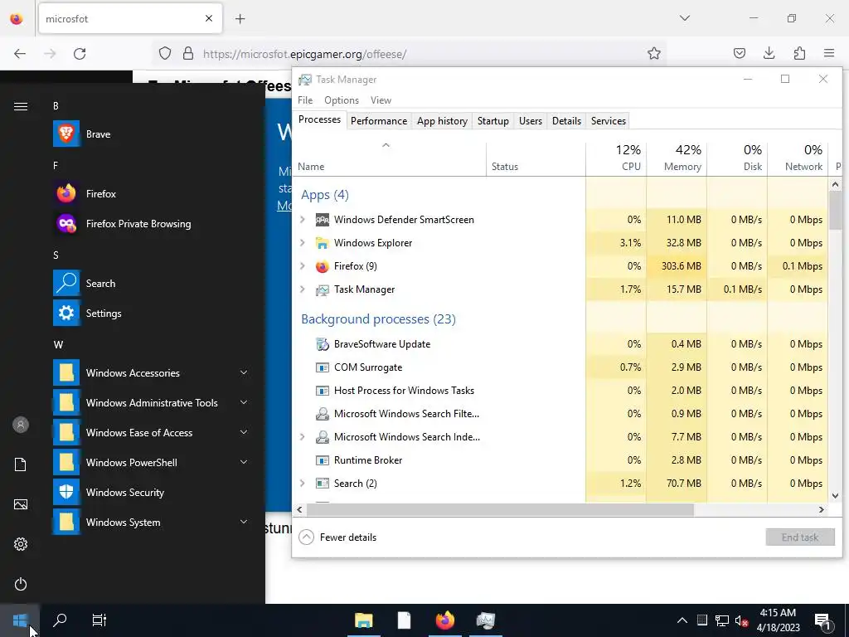Viewport: 849px width, 637px height.
Task: Click Task Manager horizontal scrollbar
Action: [500, 510]
